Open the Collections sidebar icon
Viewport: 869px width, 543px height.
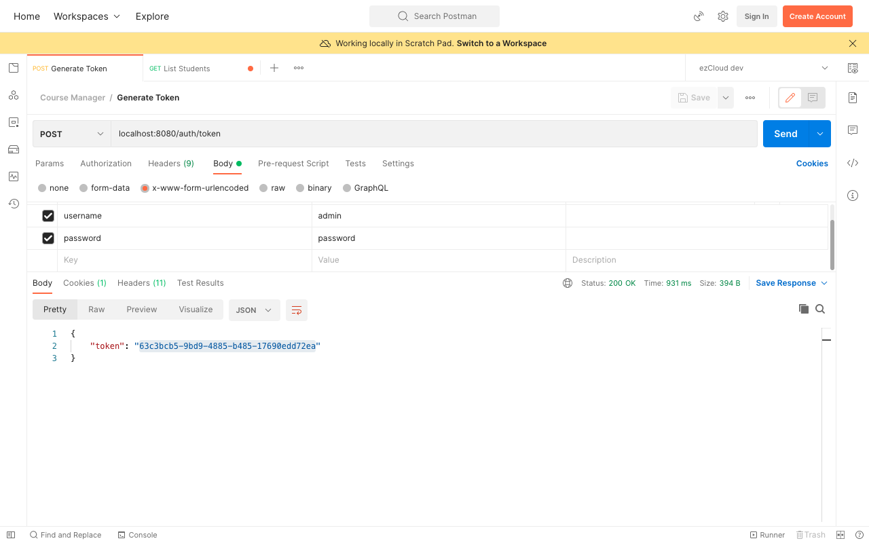(14, 68)
